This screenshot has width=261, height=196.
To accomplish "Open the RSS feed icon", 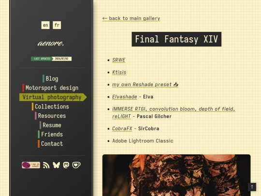I will coord(46,165).
